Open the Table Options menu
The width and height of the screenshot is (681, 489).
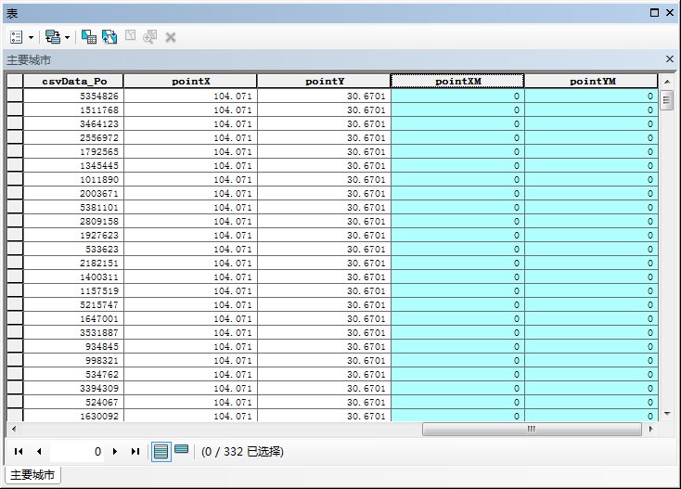21,37
